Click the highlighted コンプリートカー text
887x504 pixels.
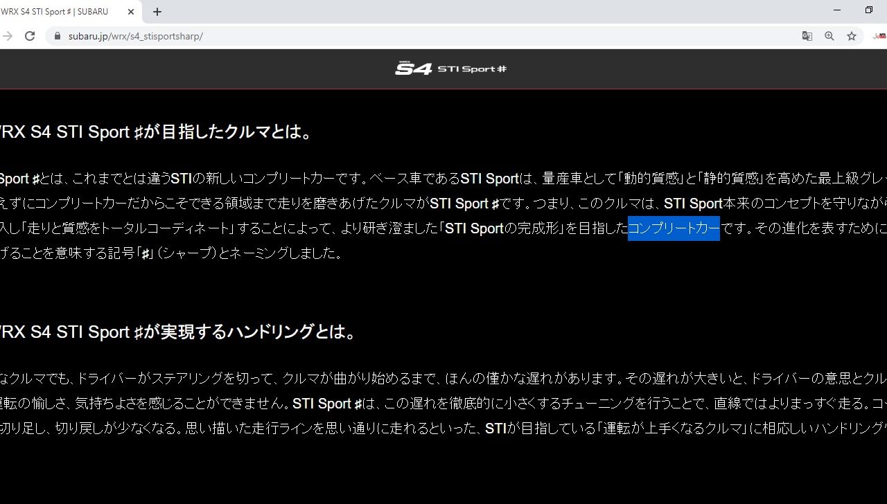674,228
